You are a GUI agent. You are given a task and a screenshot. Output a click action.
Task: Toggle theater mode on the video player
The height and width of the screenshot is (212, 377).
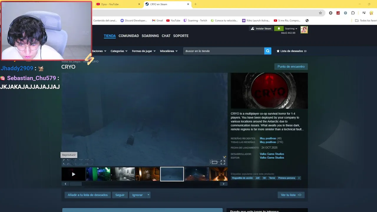click(x=214, y=162)
